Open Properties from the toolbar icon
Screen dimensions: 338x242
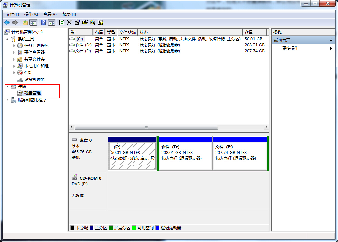77,22
